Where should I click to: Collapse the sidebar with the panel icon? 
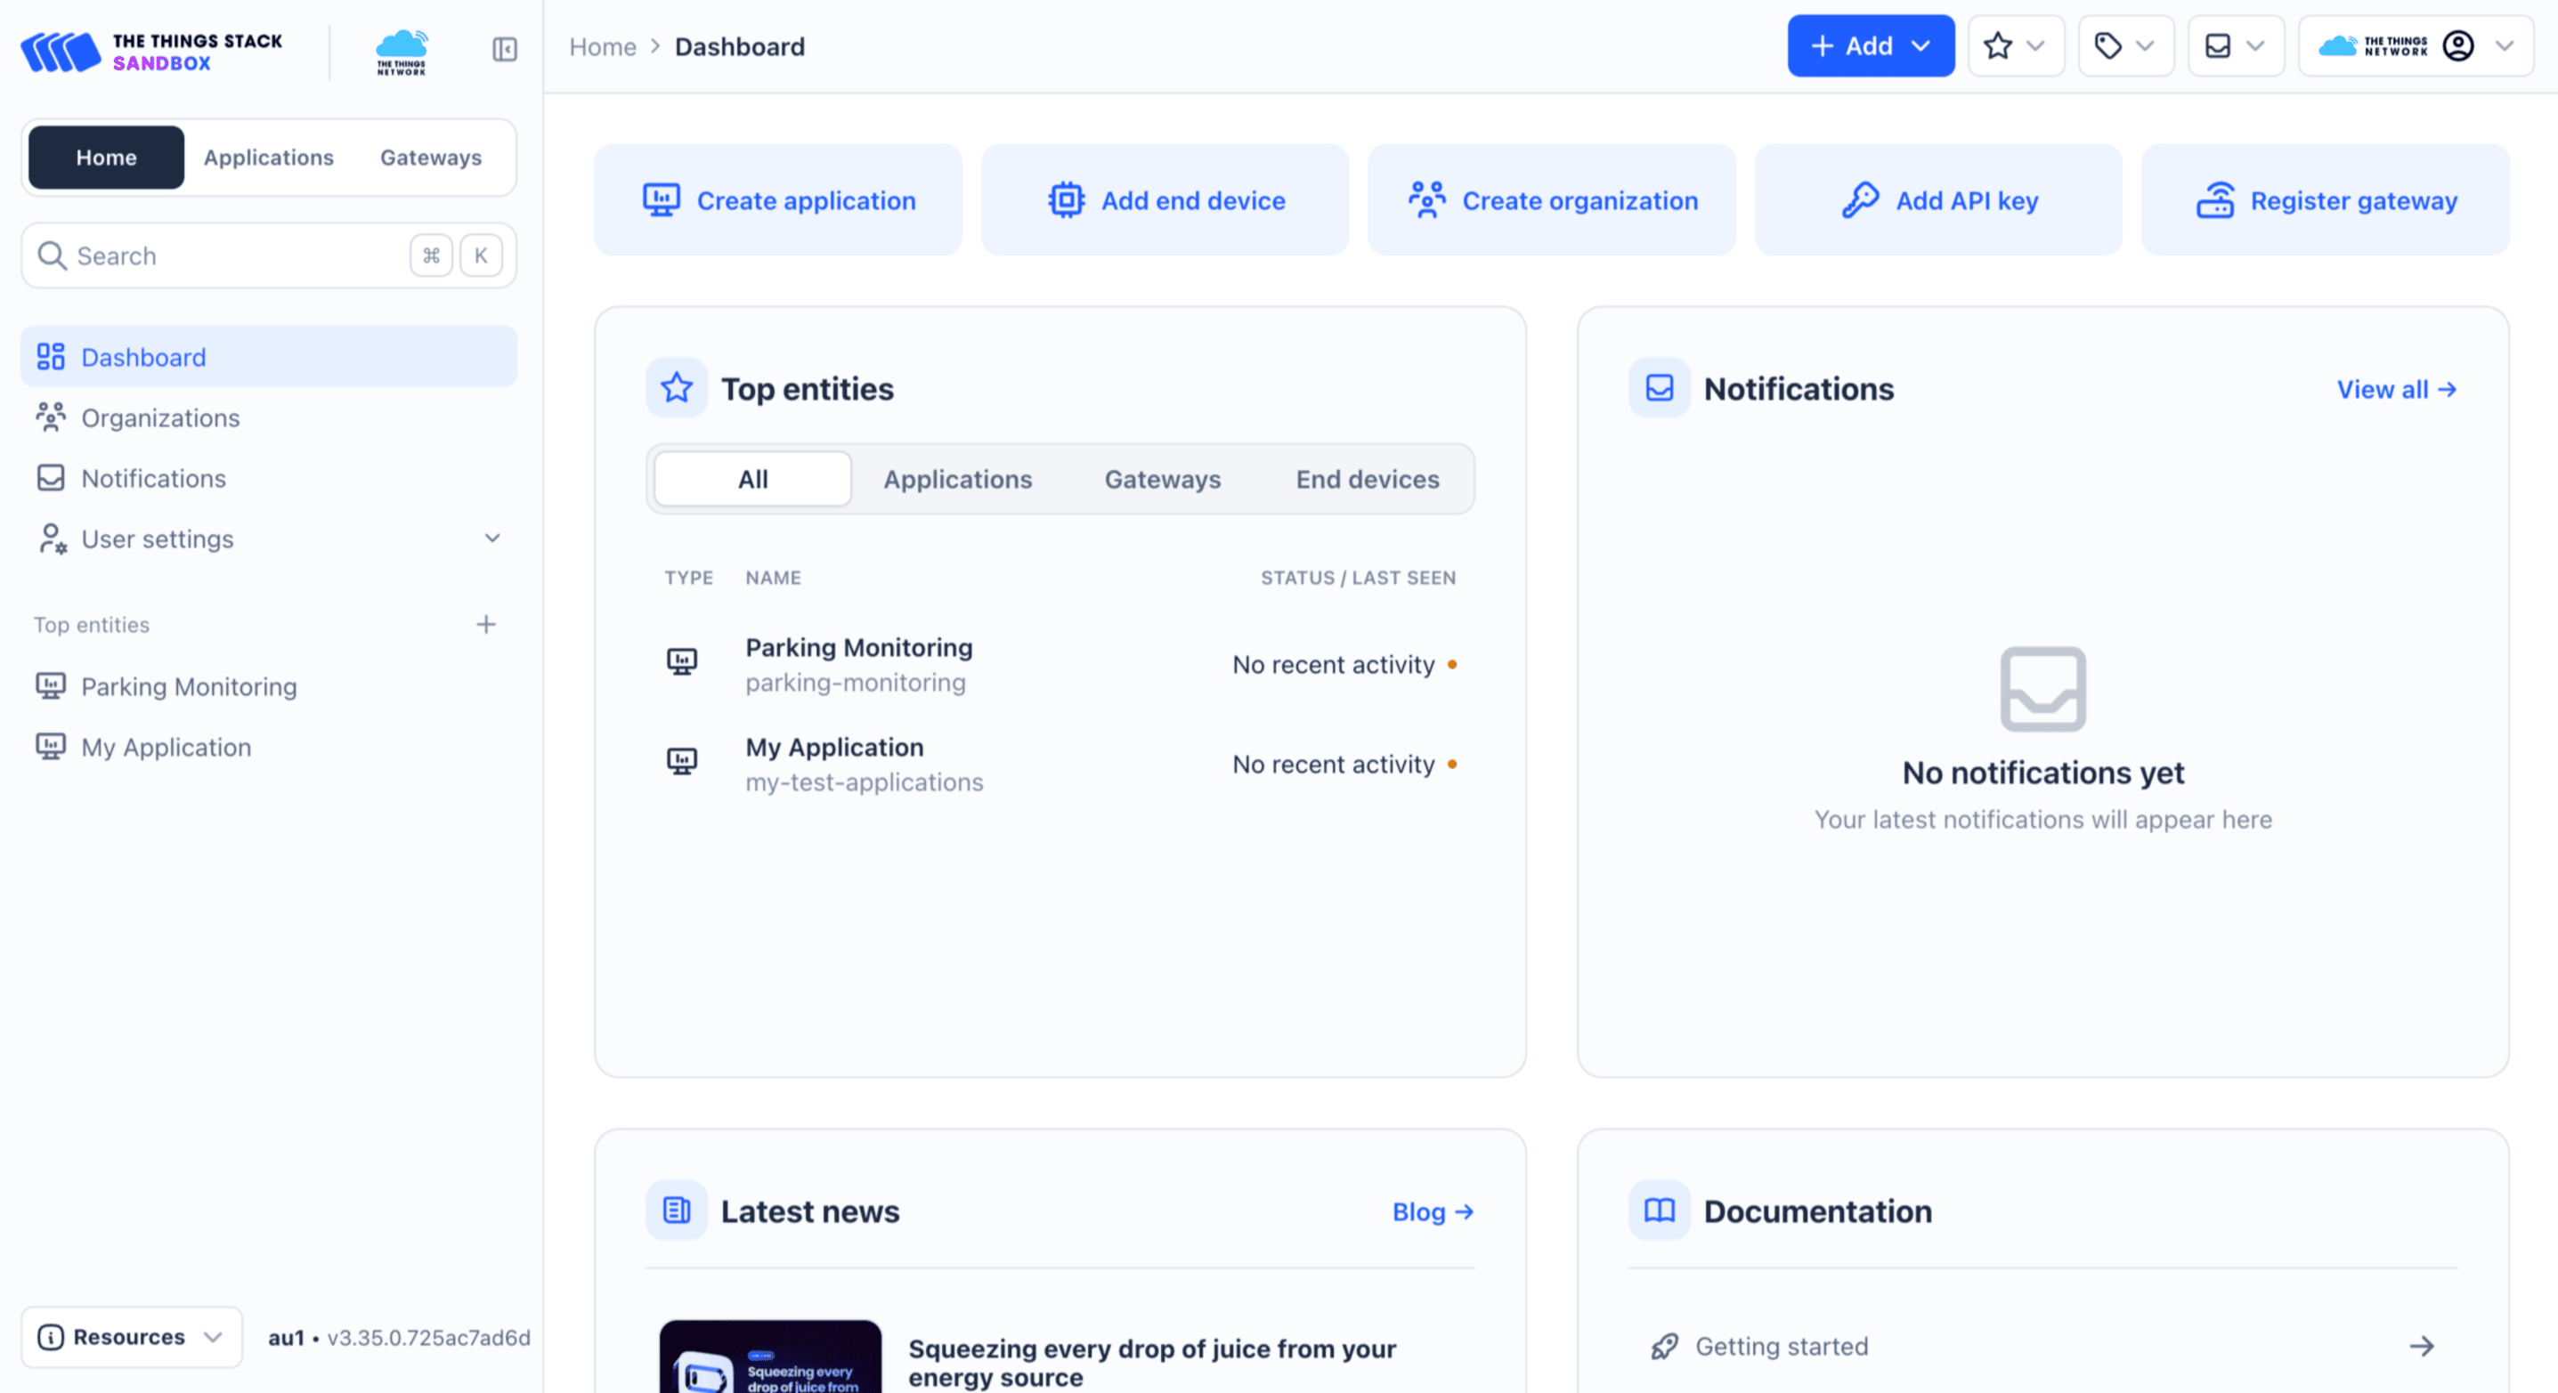tap(505, 49)
